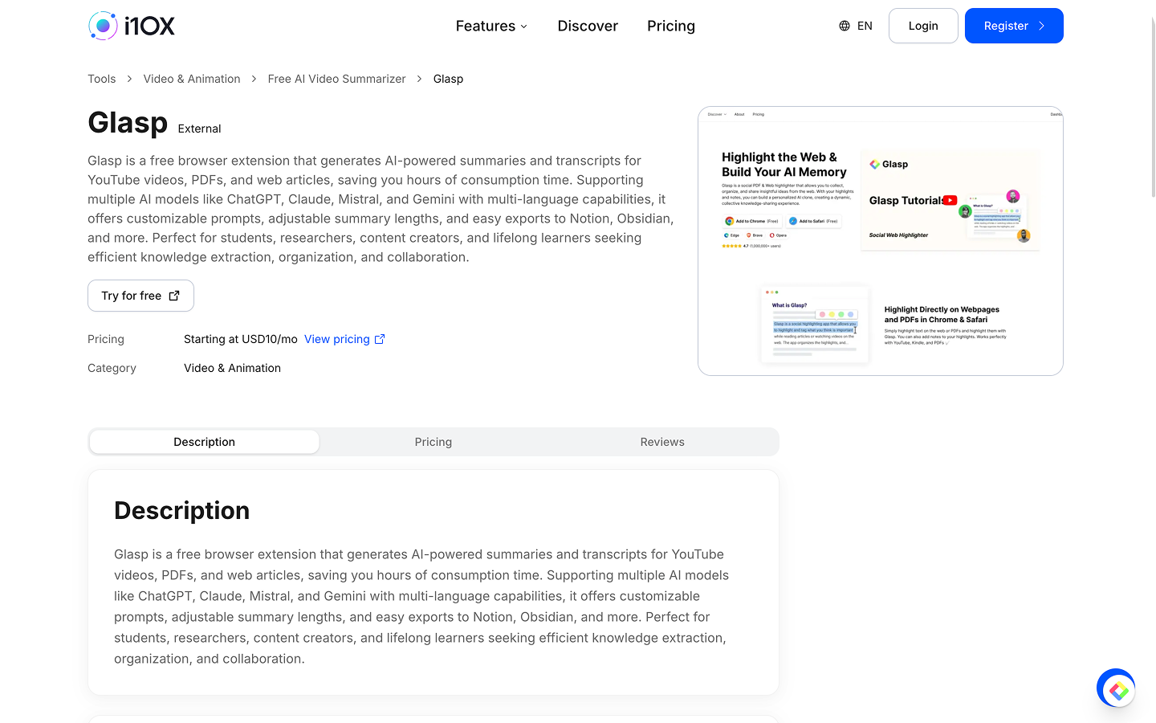This screenshot has width=1156, height=723.
Task: Go to Pricing in the top navigation
Action: (671, 26)
